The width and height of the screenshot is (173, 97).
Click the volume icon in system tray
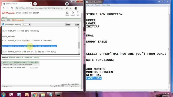click(156, 95)
